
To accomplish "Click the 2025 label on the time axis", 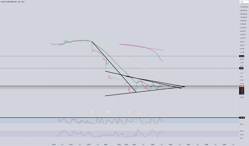I will pyautogui.click(x=153, y=144).
